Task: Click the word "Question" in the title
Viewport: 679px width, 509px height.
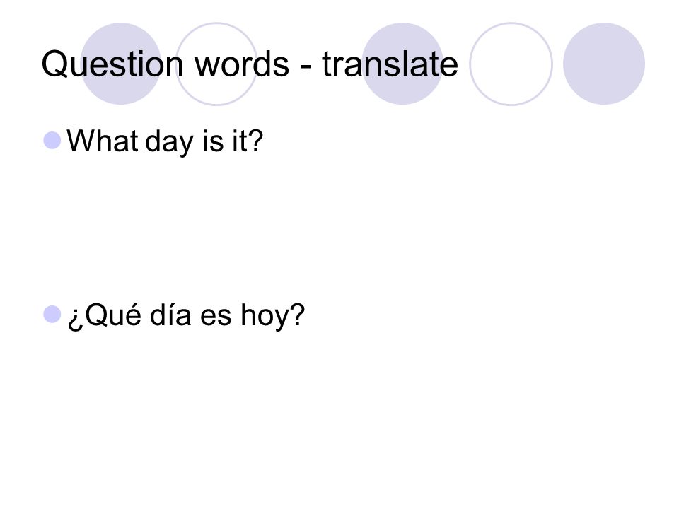Action: coord(112,64)
